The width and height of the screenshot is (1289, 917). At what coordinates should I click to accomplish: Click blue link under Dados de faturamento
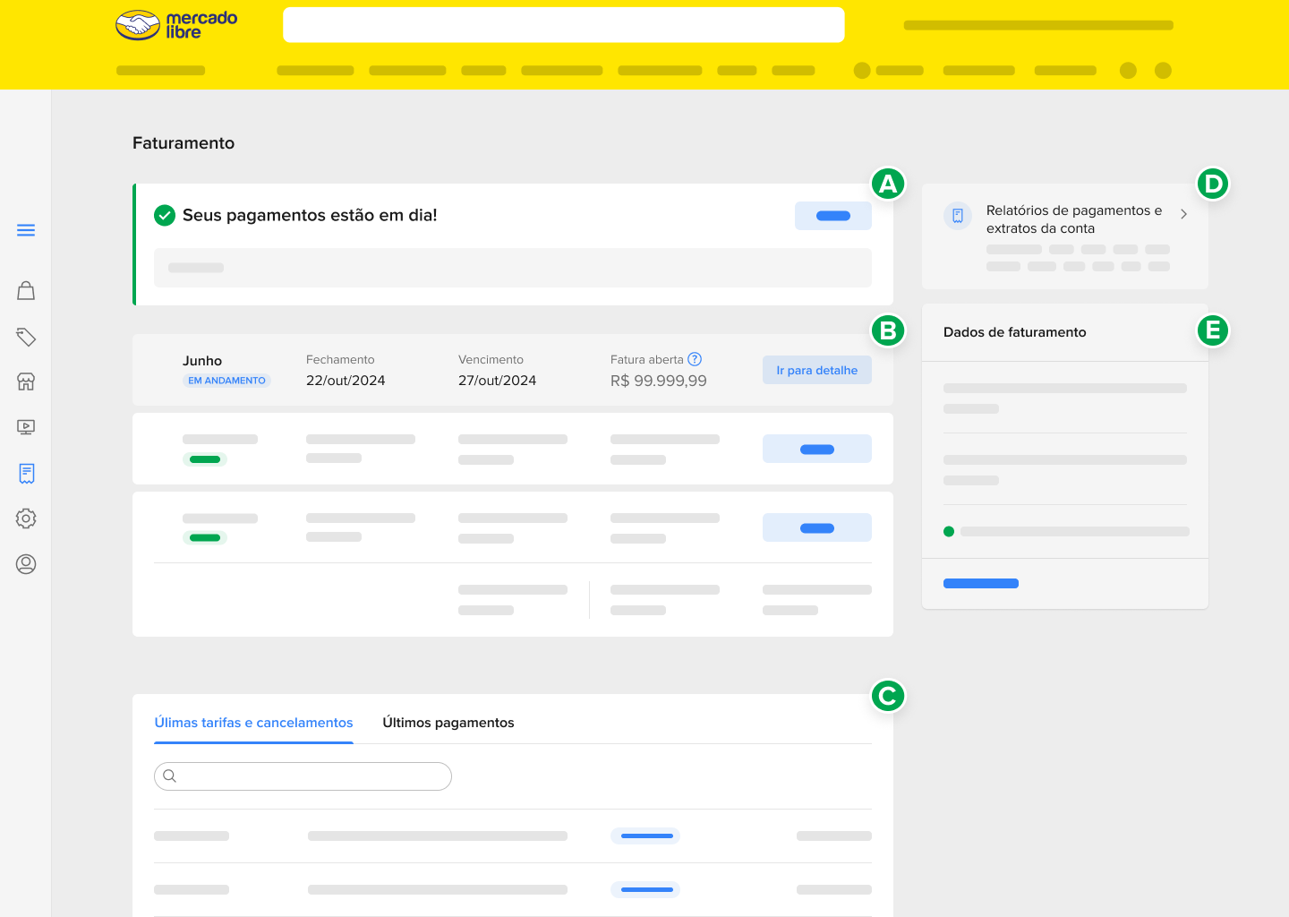(981, 583)
